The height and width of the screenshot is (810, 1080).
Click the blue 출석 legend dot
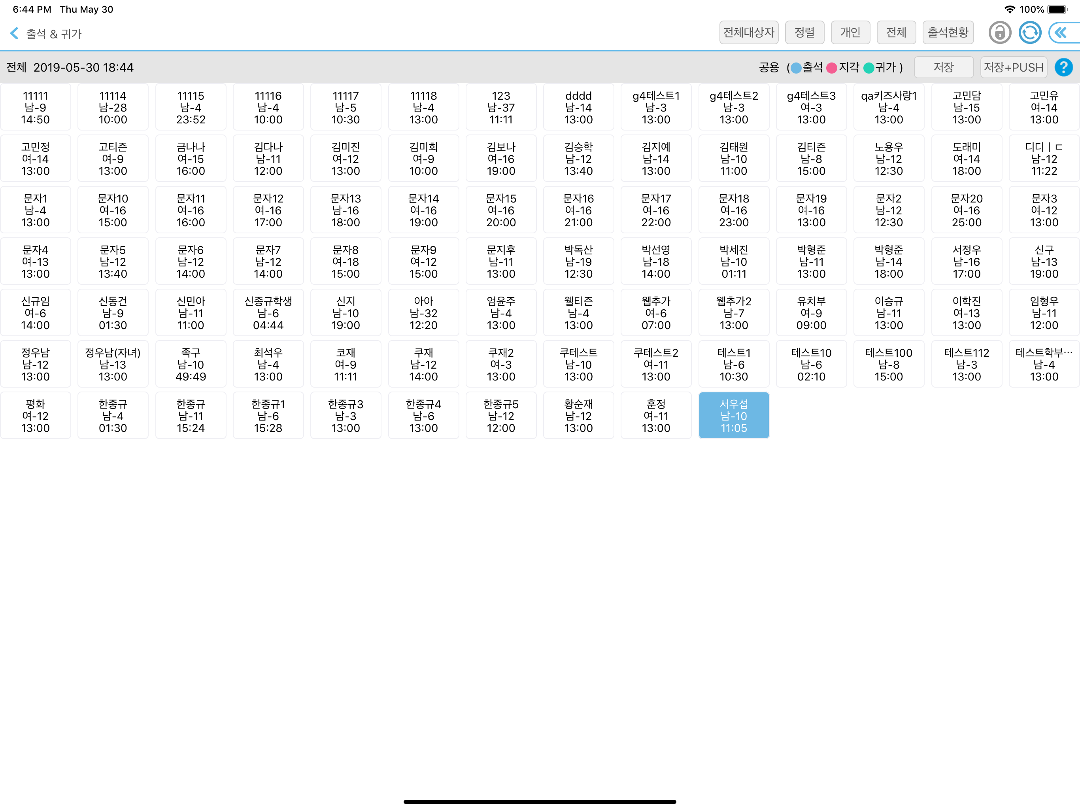pyautogui.click(x=796, y=68)
